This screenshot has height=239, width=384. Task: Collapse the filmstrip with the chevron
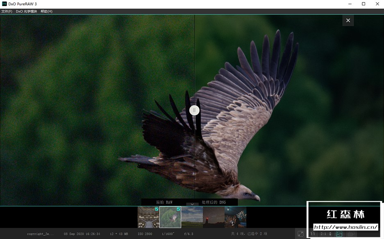click(x=192, y=204)
